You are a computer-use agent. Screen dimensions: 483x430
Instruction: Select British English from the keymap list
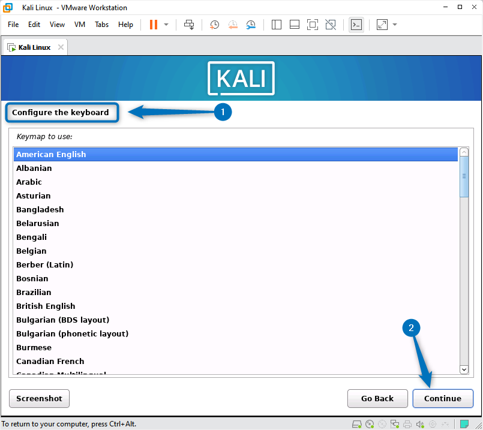[x=46, y=306]
